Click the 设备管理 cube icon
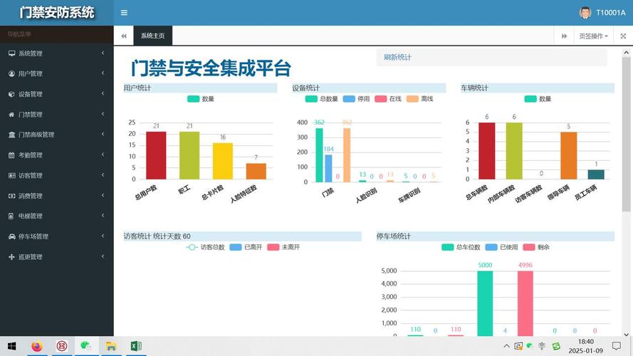Viewport: 633px width, 356px height. coord(11,94)
